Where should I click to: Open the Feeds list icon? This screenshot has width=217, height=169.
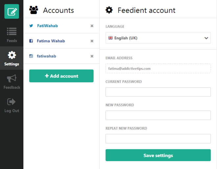[x=12, y=32]
